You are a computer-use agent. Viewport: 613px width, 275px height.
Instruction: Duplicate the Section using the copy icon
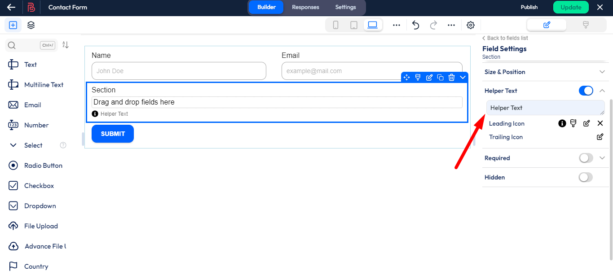(x=440, y=77)
